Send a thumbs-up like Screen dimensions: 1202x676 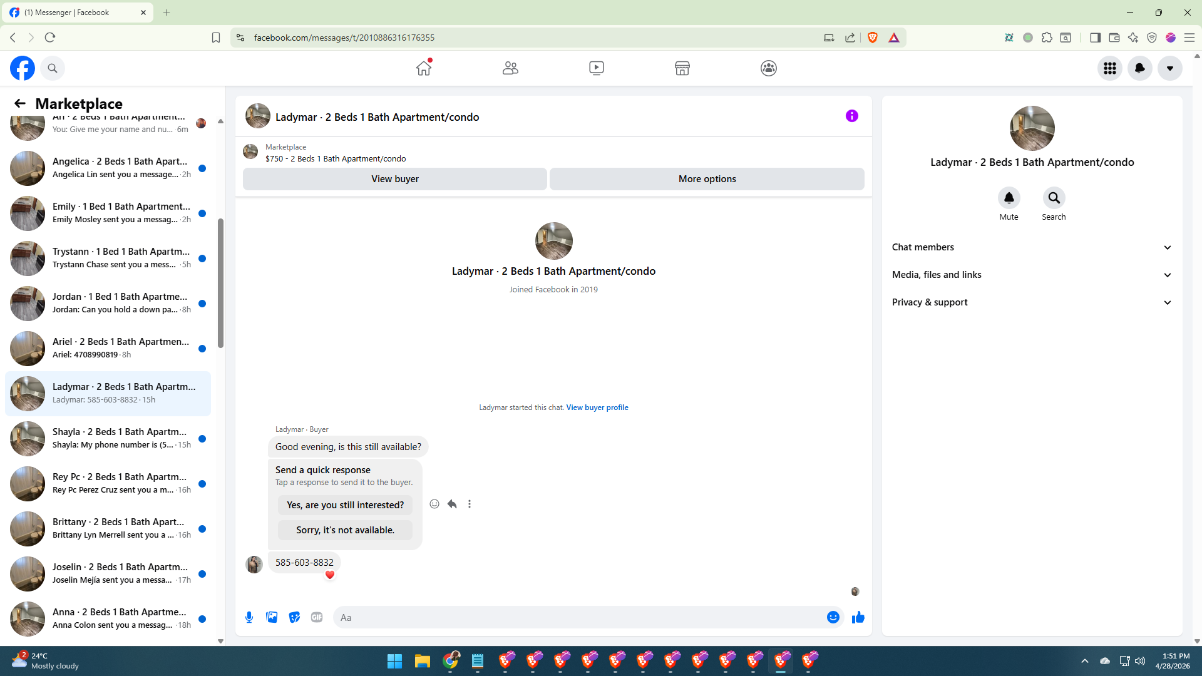(858, 617)
